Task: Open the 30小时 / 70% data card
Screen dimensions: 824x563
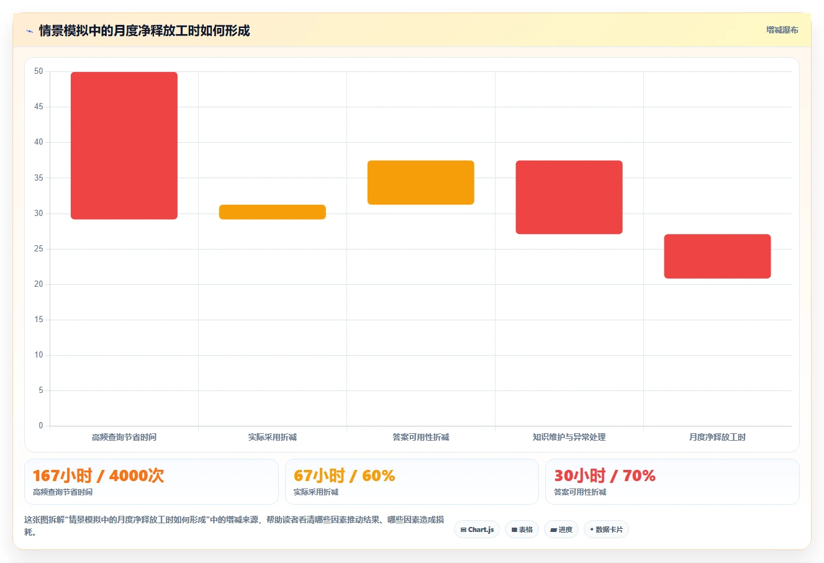Action: (672, 482)
